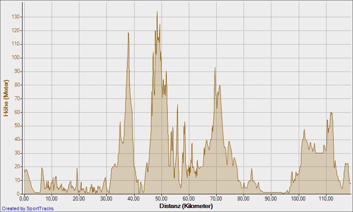Click the 'Höhe (Meter)' axis title
Viewport: 353px width, 212px height.
(6, 98)
